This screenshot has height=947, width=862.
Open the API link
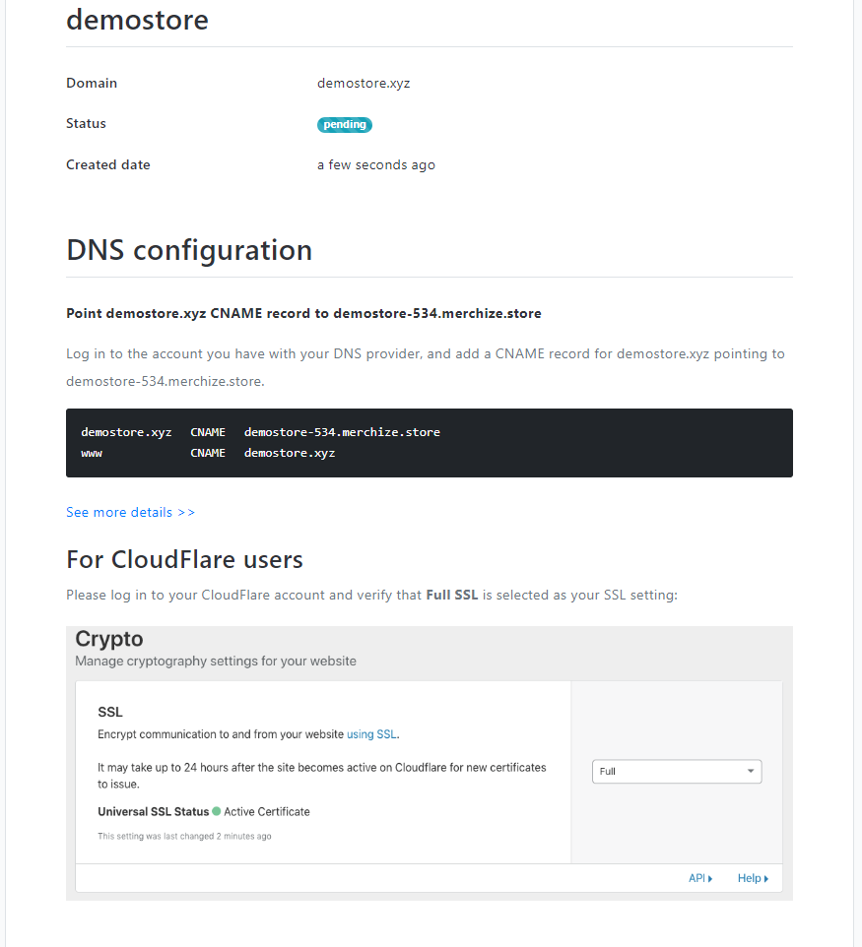pos(700,878)
